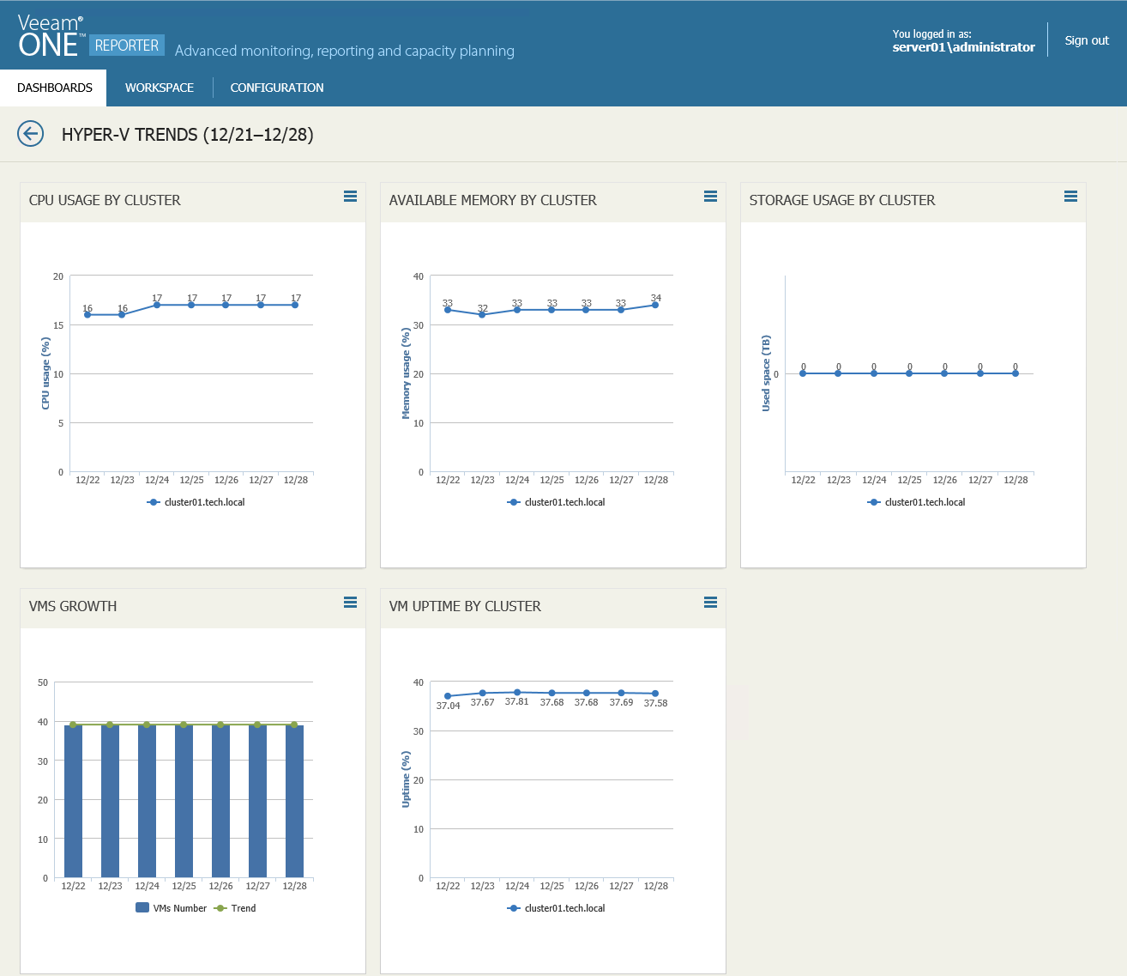Open CPU Usage by Cluster widget menu
Image resolution: width=1127 pixels, height=976 pixels.
(x=350, y=197)
